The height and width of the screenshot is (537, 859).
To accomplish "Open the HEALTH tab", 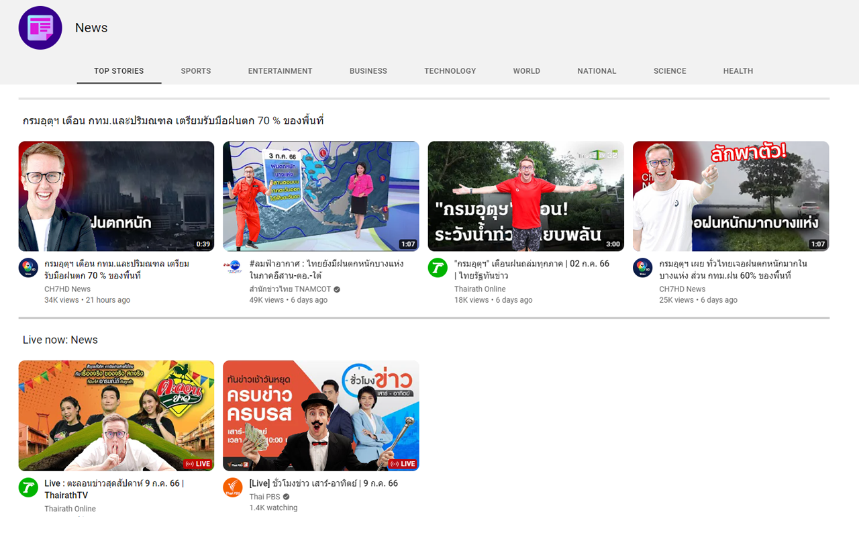I will click(738, 70).
